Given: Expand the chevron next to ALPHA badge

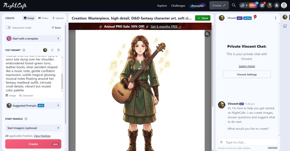Looking at the screenshot, I should click(x=254, y=18).
